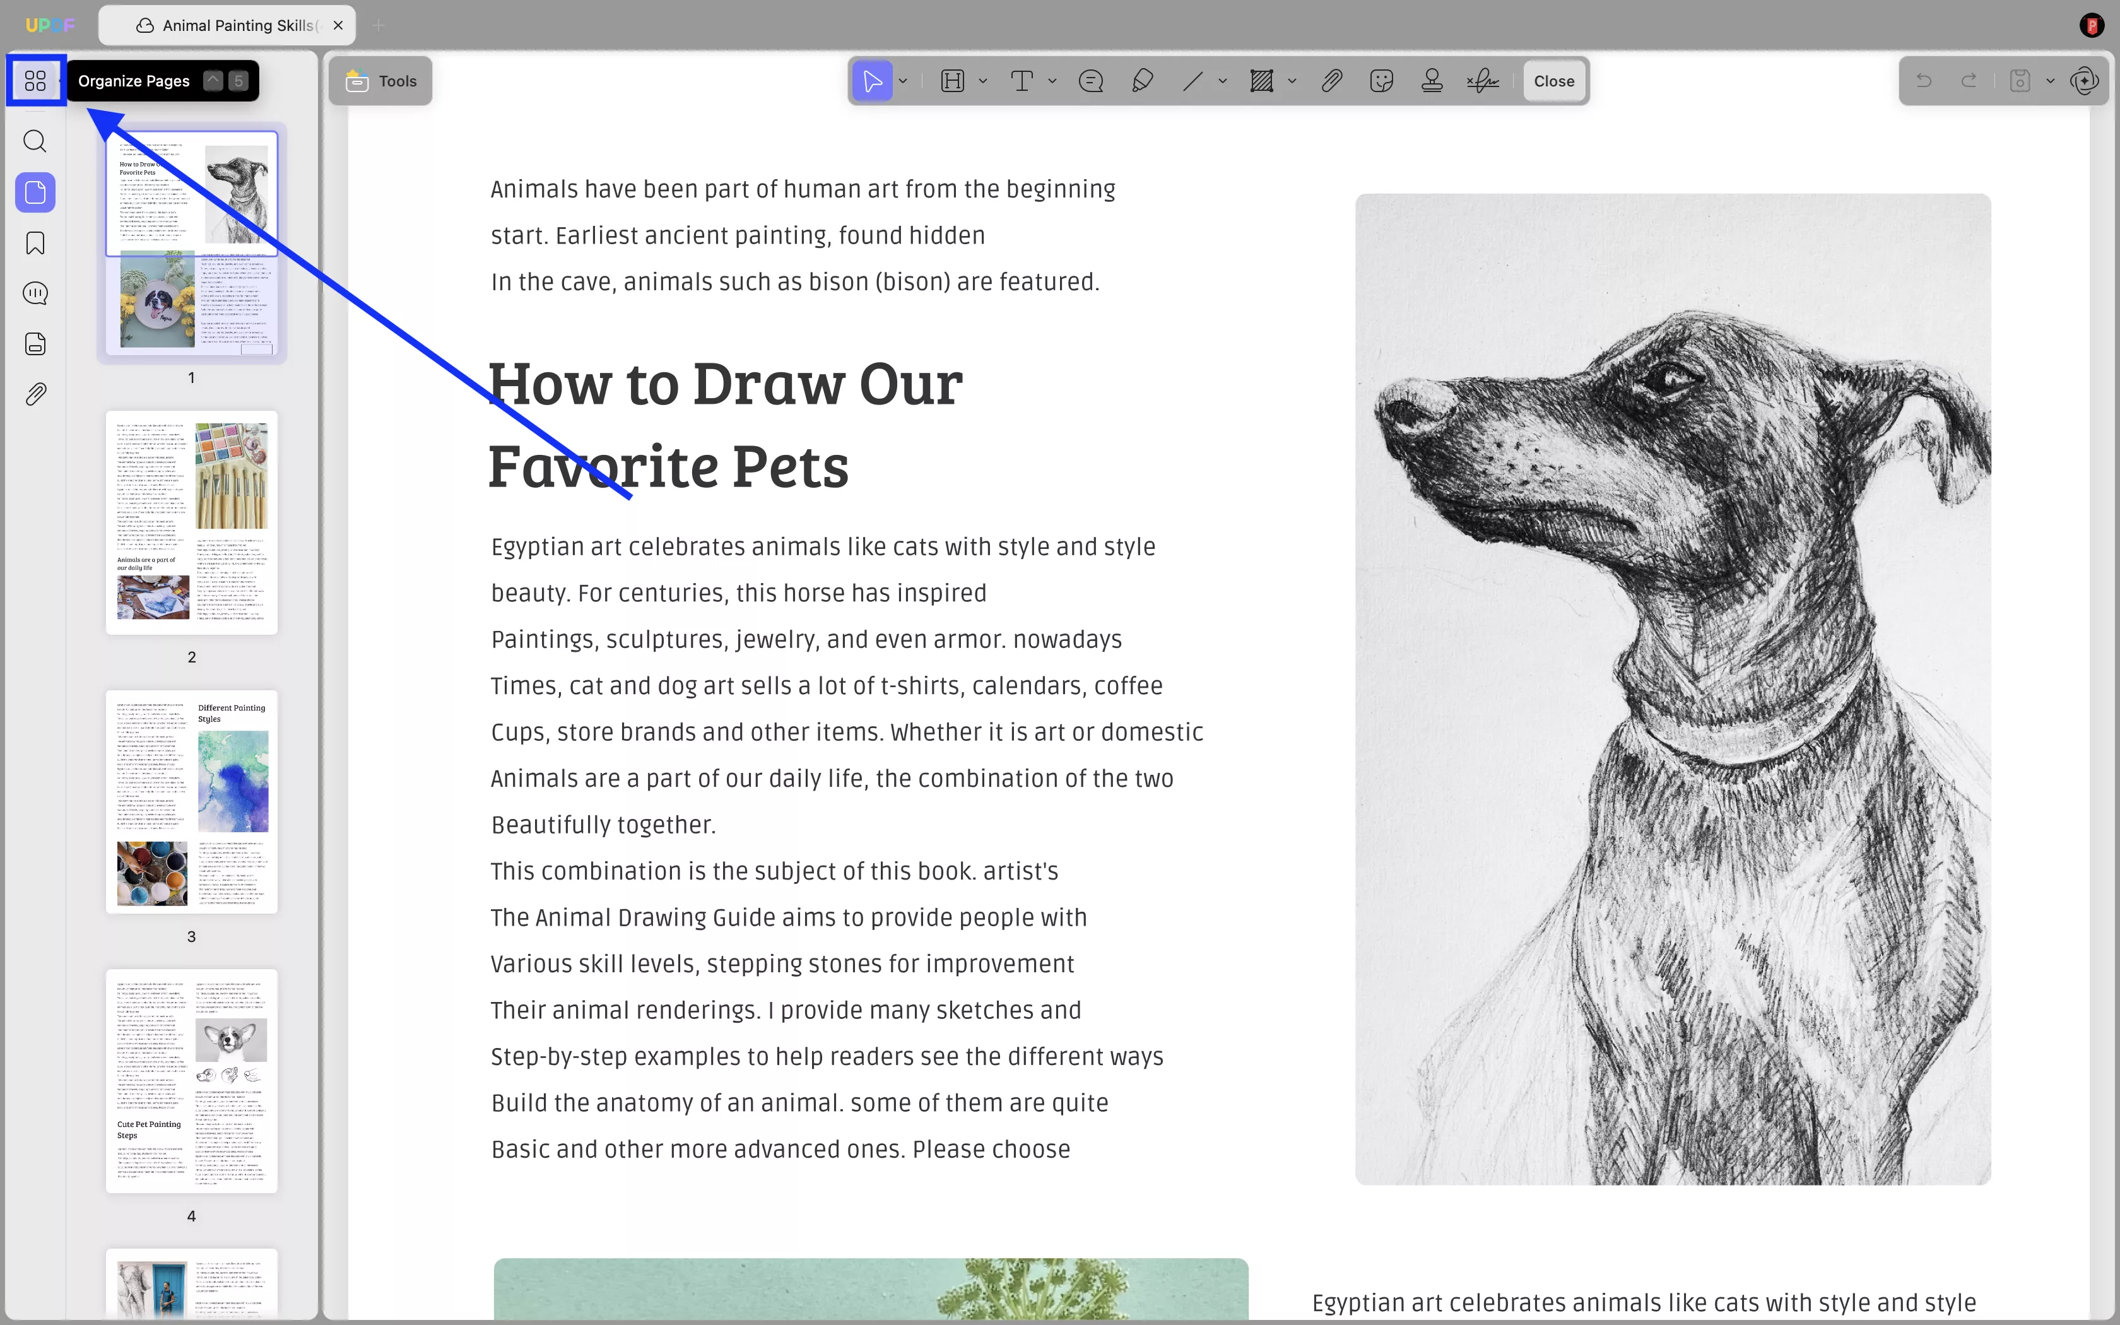This screenshot has height=1325, width=2120.
Task: Select the Line drawing tool
Action: 1191,81
